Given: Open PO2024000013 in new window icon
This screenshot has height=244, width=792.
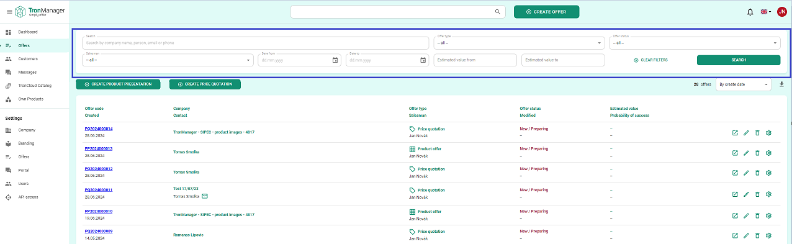Looking at the screenshot, I should click(x=735, y=153).
